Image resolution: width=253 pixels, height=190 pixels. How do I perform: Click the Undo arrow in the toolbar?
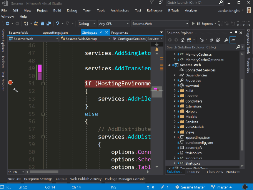[57, 24]
